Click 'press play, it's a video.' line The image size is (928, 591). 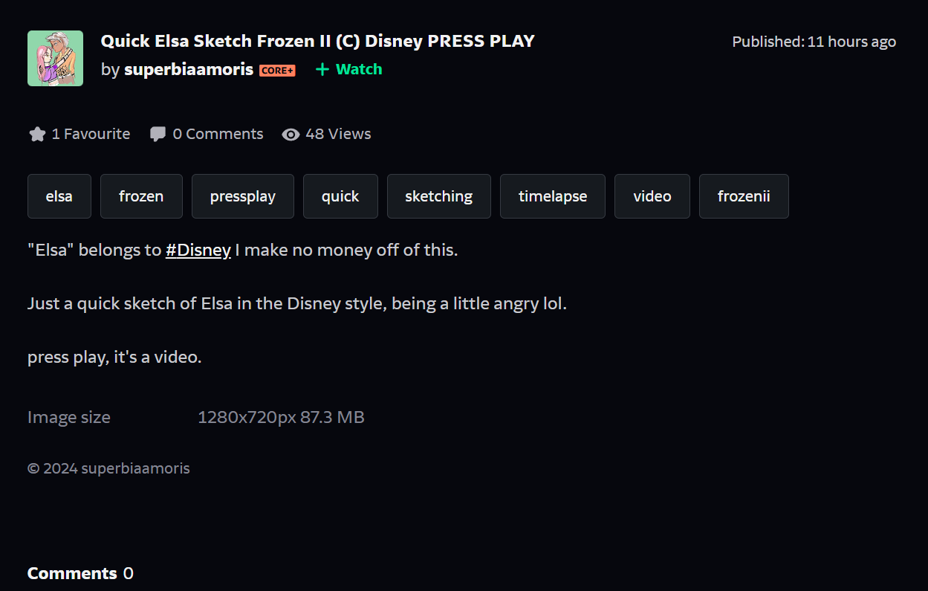114,358
